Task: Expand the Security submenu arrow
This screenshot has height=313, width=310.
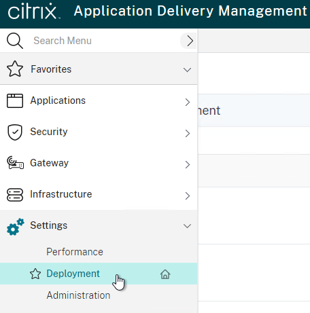Action: [x=188, y=134]
